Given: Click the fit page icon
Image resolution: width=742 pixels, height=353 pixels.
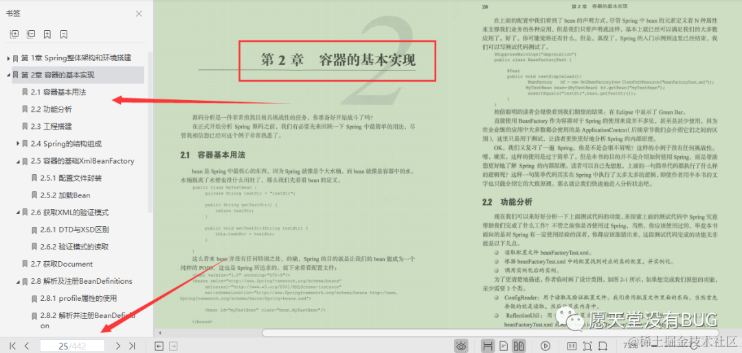Looking at the screenshot, I should tap(587, 346).
